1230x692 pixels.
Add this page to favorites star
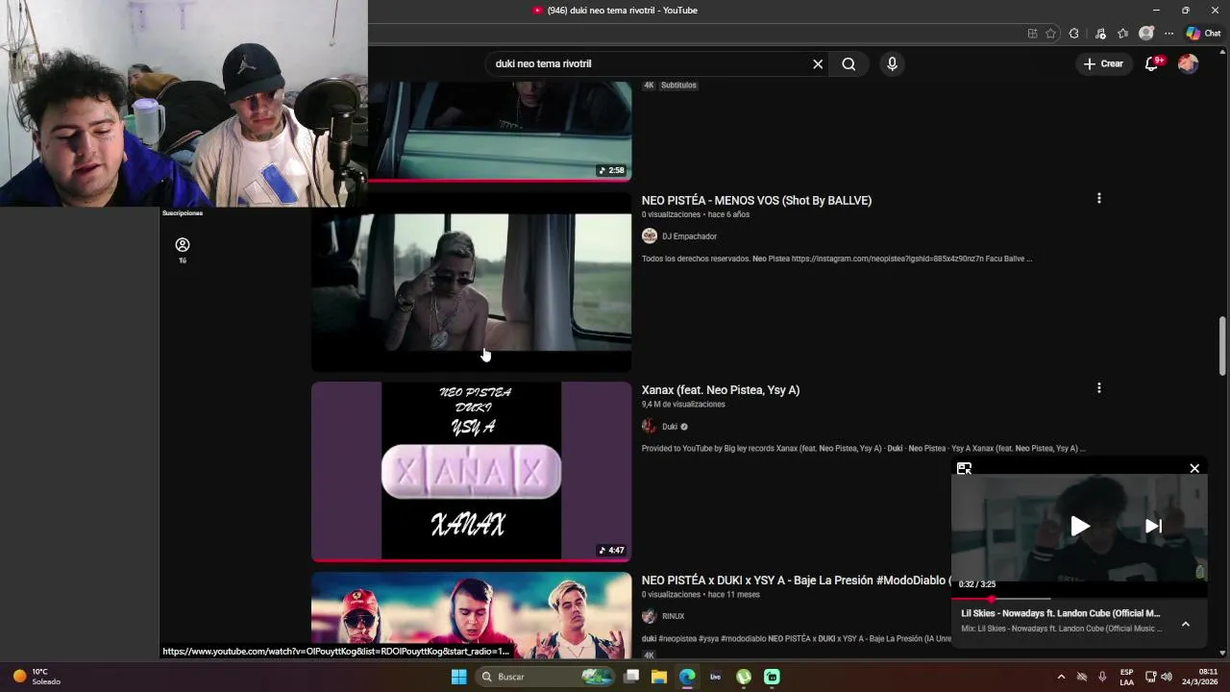click(1051, 33)
